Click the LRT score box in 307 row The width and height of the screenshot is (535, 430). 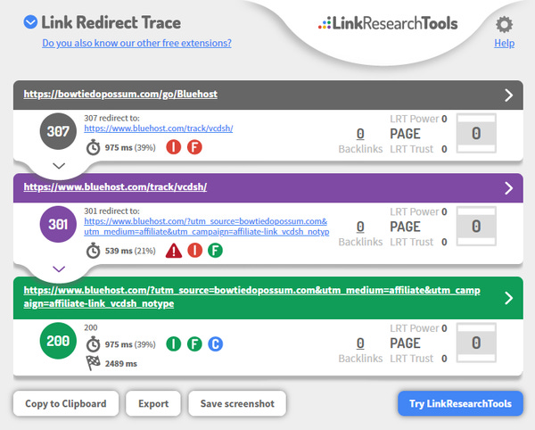pos(476,134)
